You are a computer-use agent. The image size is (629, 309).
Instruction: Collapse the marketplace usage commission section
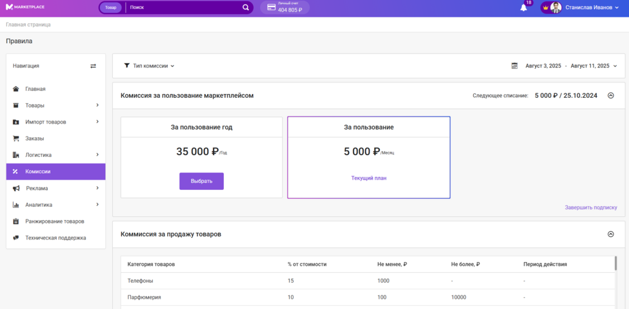(611, 95)
